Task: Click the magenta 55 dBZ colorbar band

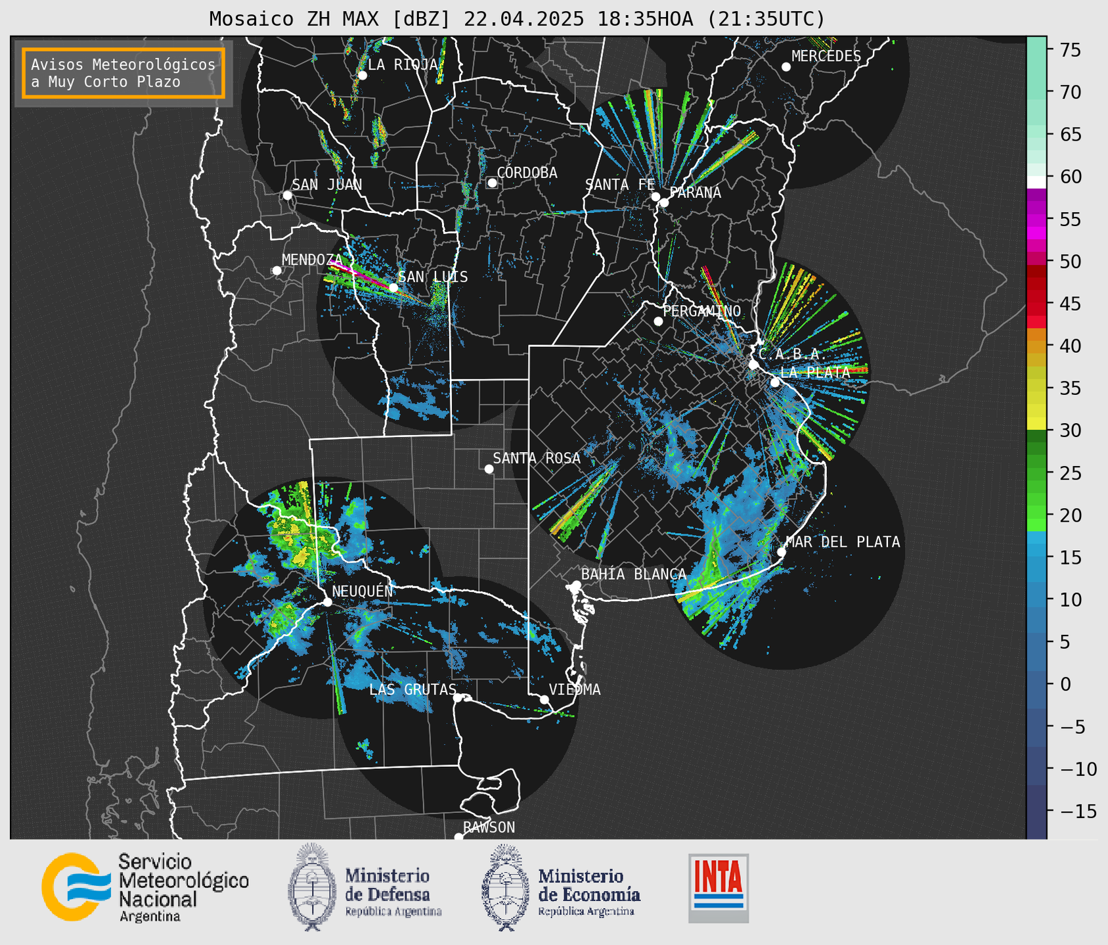Action: (x=1036, y=219)
